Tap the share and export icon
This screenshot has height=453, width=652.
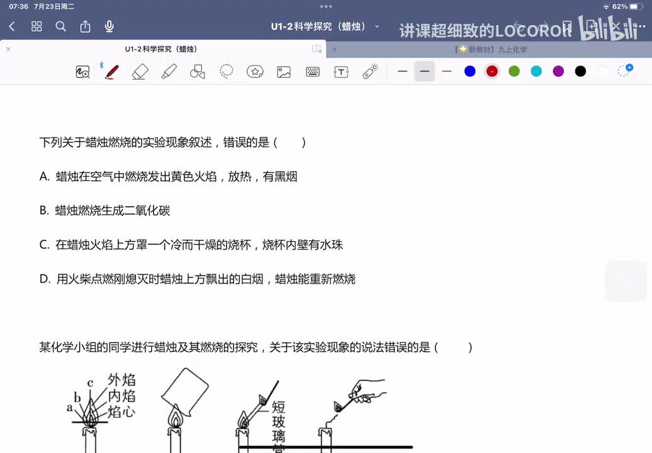(85, 26)
